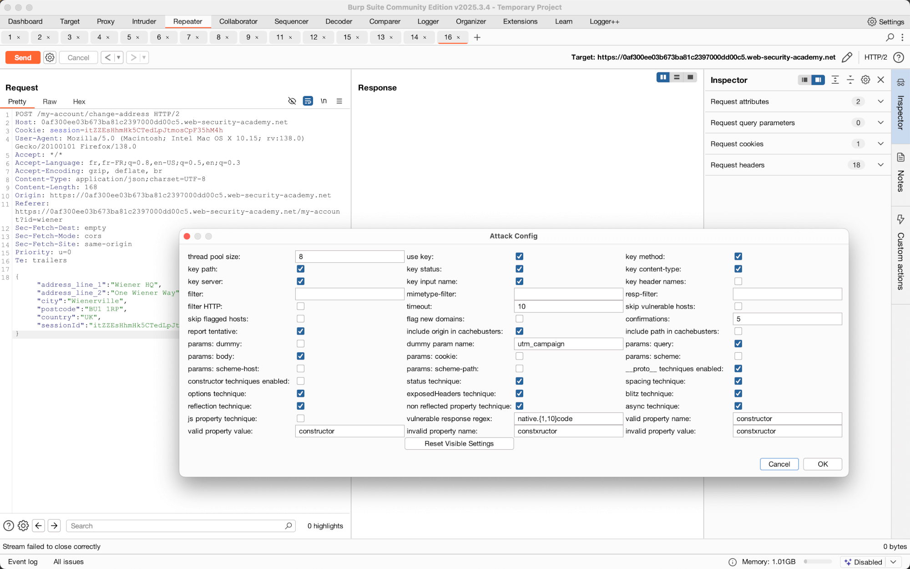Viewport: 910px width, 569px height.
Task: Click OK in Attack Config dialog
Action: 823,464
